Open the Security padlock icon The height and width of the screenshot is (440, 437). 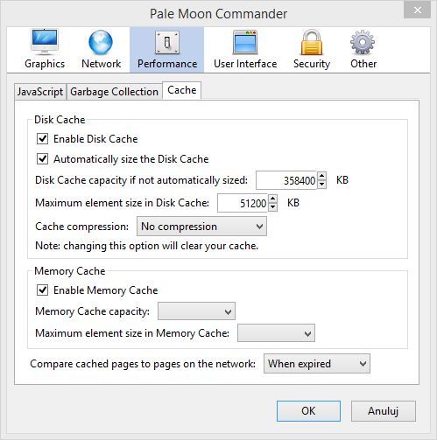click(312, 42)
